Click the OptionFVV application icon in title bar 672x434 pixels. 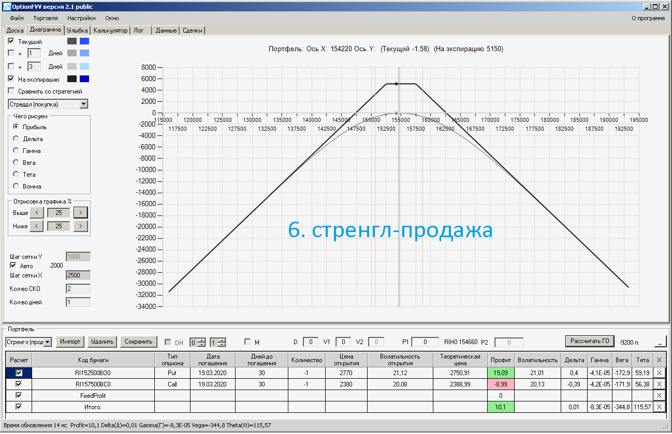(x=7, y=6)
